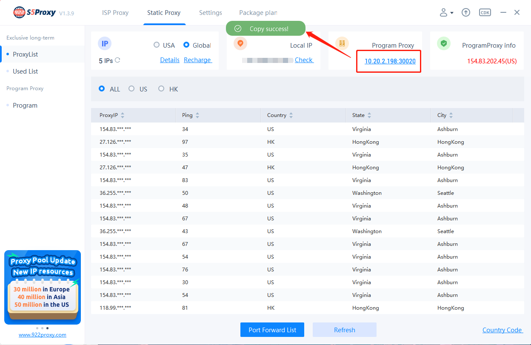Select the row with ping 83
Screen dimensions: 531x345
point(308,180)
